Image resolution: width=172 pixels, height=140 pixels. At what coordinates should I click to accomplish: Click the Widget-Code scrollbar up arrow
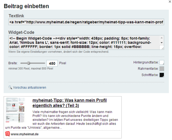click(x=162, y=38)
